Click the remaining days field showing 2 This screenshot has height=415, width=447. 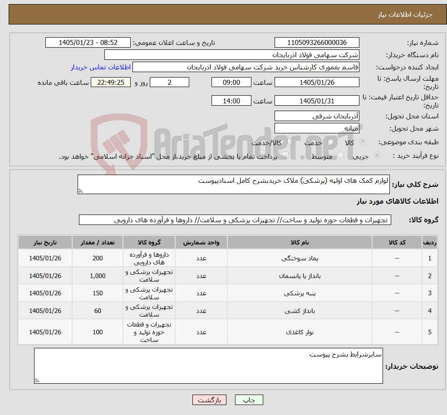(169, 82)
